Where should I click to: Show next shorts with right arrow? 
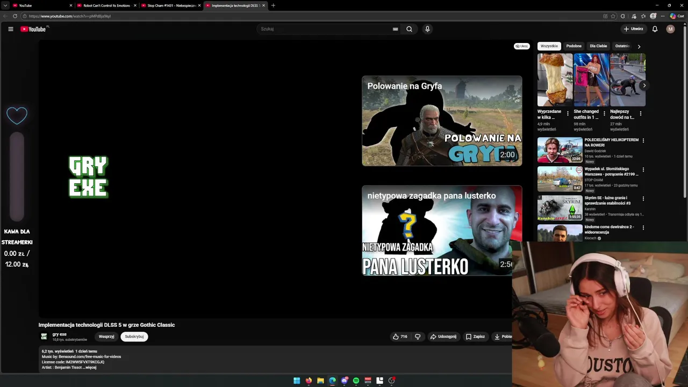(644, 85)
